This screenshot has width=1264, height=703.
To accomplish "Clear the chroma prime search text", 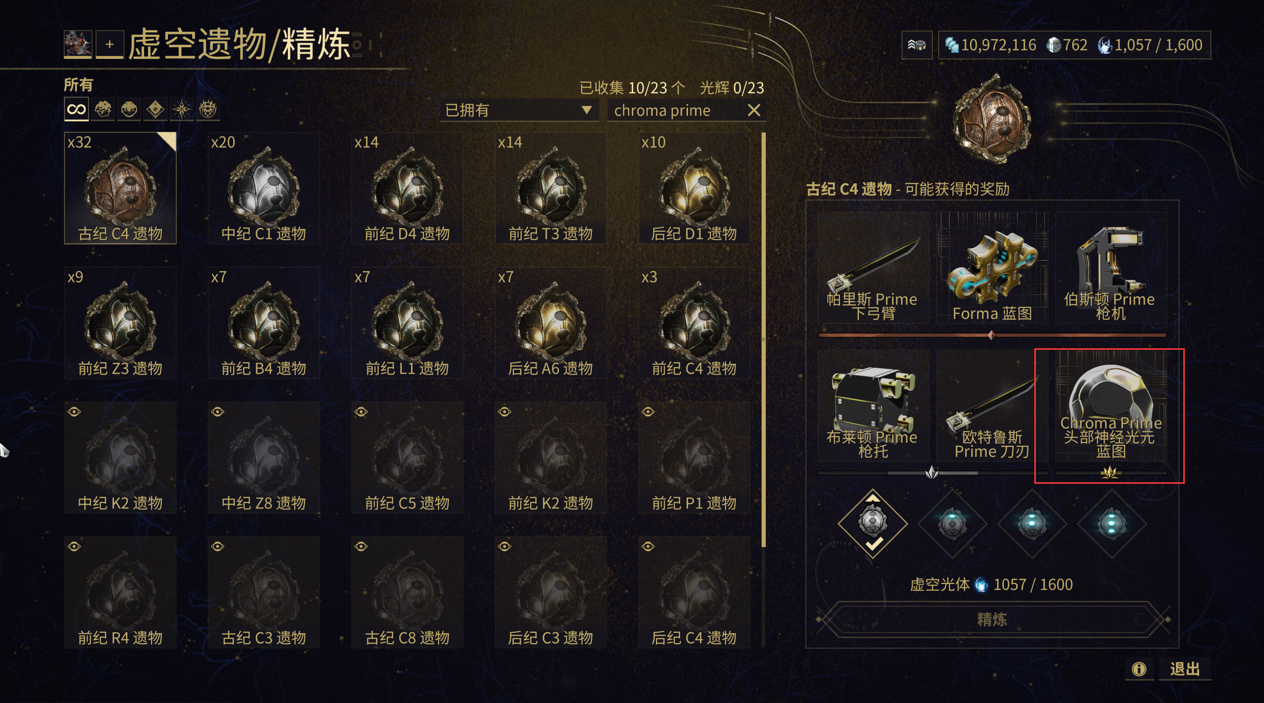I will pos(754,110).
